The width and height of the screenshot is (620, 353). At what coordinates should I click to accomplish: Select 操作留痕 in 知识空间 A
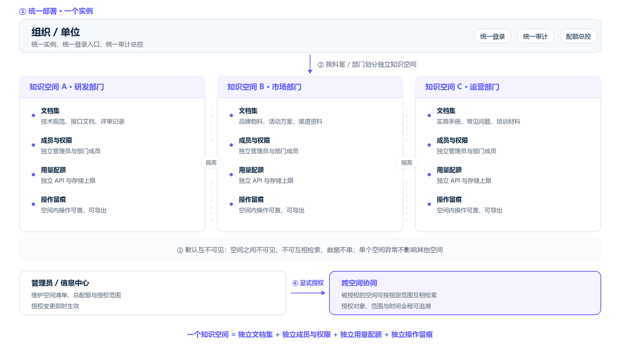(x=53, y=199)
